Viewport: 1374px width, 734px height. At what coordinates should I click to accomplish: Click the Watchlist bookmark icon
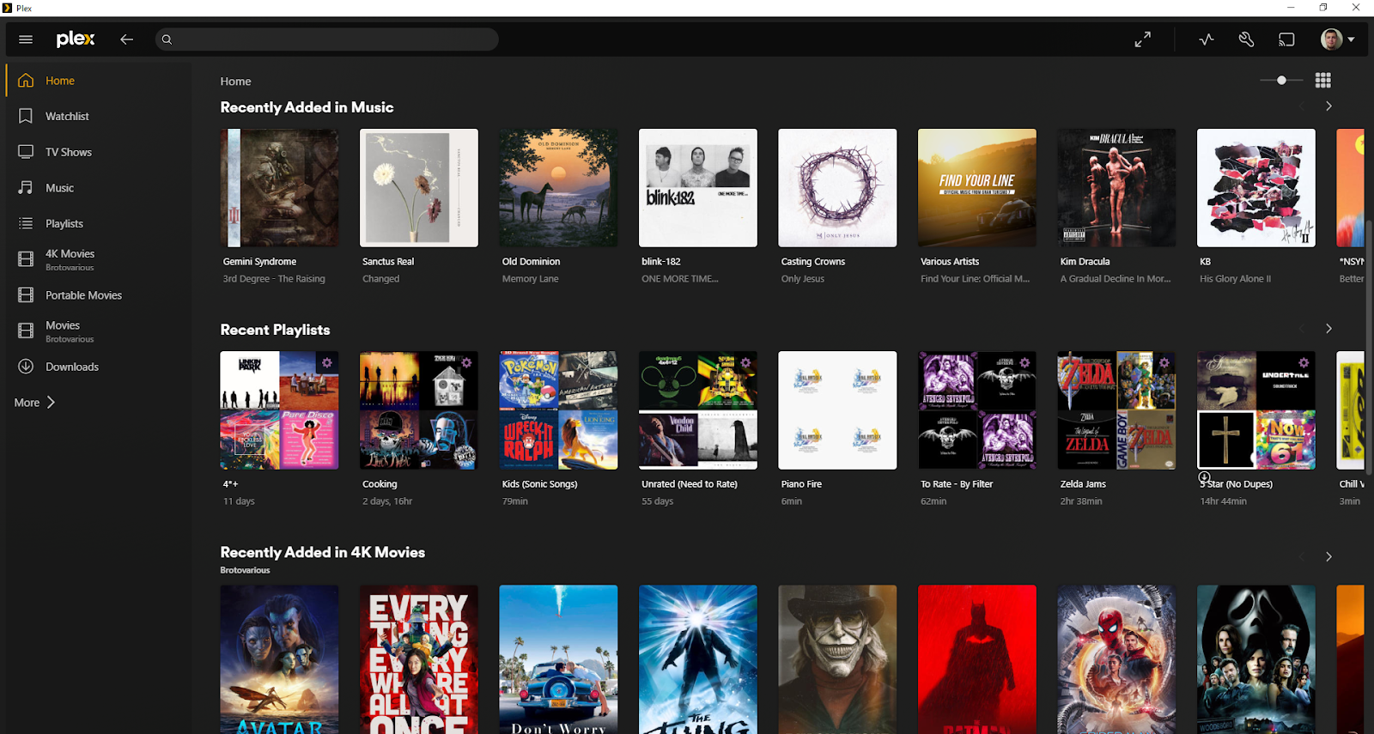tap(26, 116)
